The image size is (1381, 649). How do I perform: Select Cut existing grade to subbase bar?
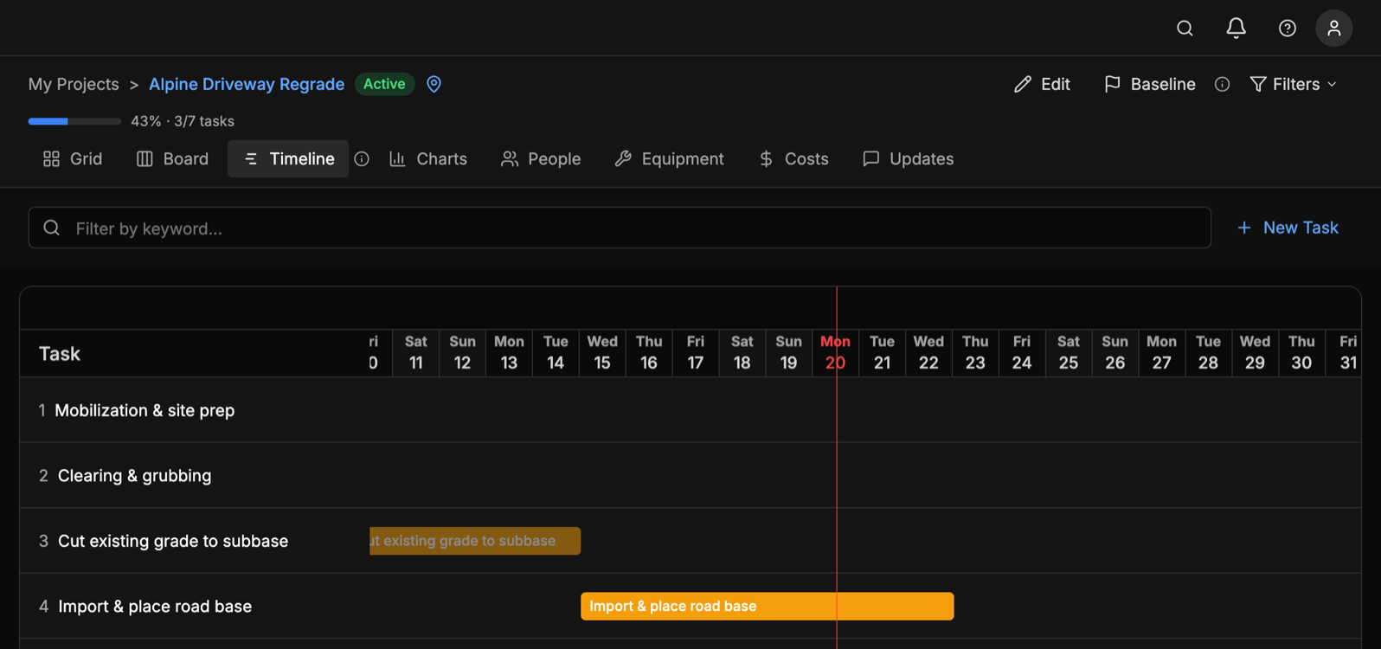(475, 541)
